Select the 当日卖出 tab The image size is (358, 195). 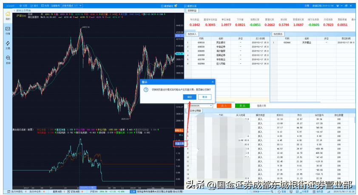coord(278,34)
